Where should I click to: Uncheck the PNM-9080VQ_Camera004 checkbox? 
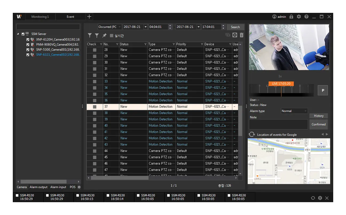[28, 45]
